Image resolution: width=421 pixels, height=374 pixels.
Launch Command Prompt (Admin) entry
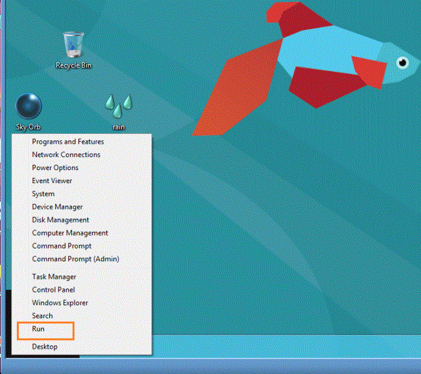pos(82,259)
